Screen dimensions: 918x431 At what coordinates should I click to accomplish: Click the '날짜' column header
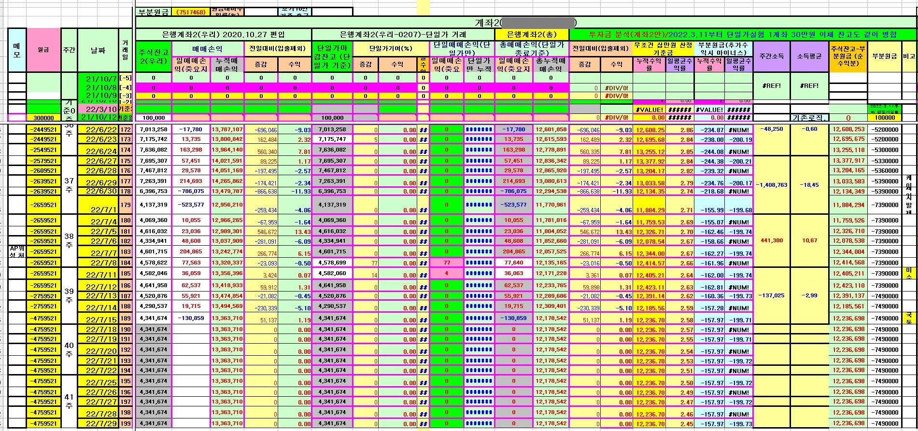(x=98, y=50)
